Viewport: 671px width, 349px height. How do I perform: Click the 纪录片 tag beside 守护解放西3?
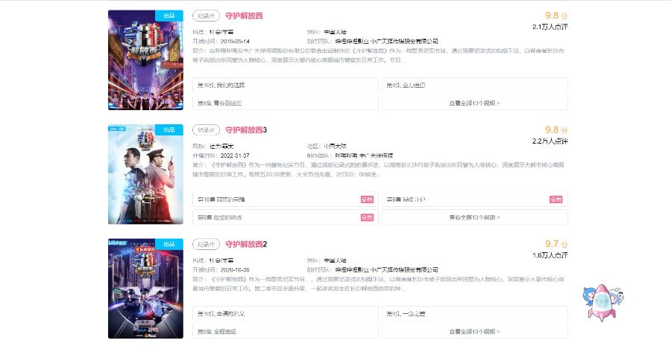206,130
